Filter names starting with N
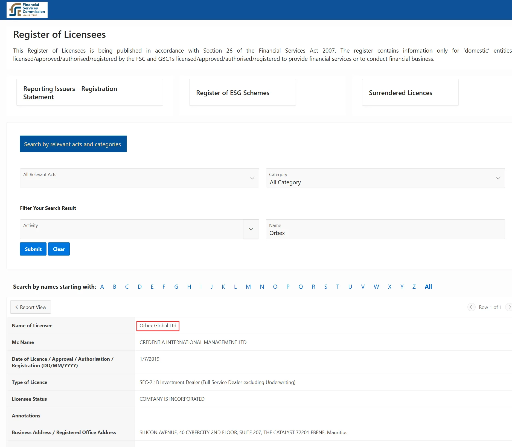512x447 pixels. click(262, 287)
